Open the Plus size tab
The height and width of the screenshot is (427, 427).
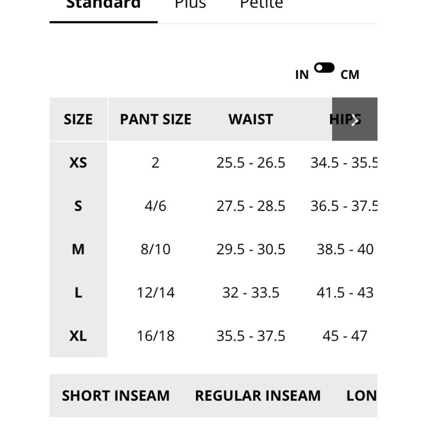click(190, 4)
